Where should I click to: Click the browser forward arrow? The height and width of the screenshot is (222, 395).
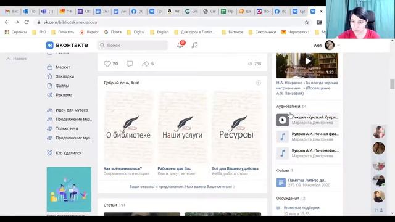tap(17, 22)
